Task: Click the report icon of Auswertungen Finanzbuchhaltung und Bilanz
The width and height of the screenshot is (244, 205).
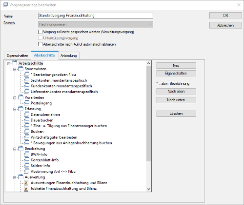Action: coord(26,183)
